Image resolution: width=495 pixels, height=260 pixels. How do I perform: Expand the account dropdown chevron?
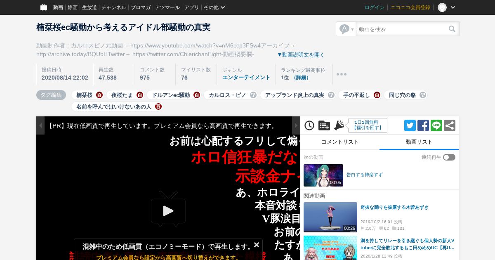click(x=453, y=7)
